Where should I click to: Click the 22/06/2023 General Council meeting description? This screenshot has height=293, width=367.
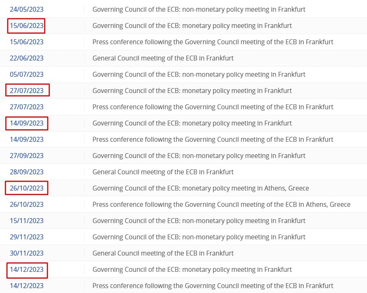pyautogui.click(x=163, y=58)
